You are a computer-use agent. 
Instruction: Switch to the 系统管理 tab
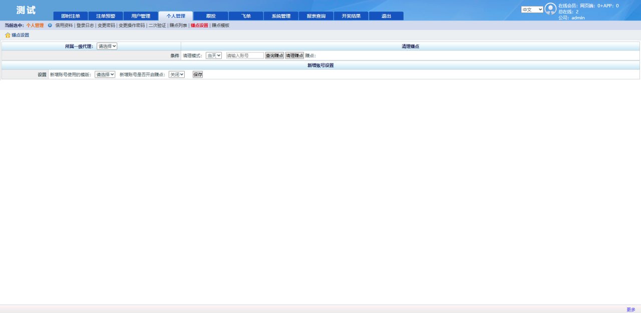point(281,15)
